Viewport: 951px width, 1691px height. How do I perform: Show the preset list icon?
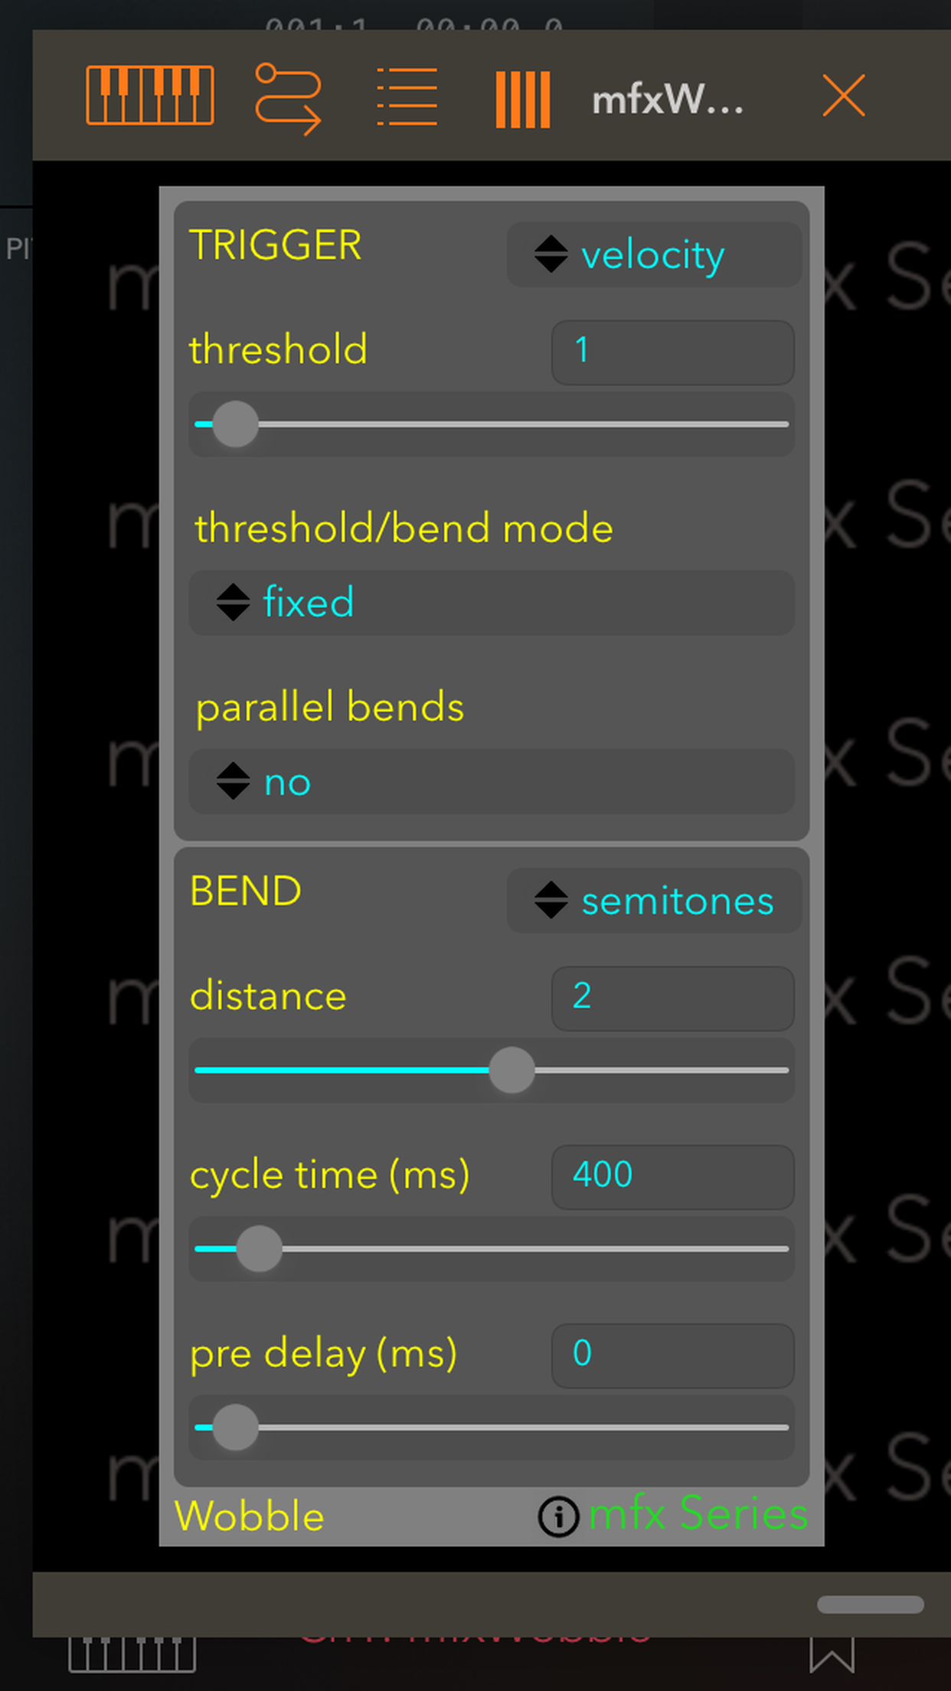click(x=407, y=97)
